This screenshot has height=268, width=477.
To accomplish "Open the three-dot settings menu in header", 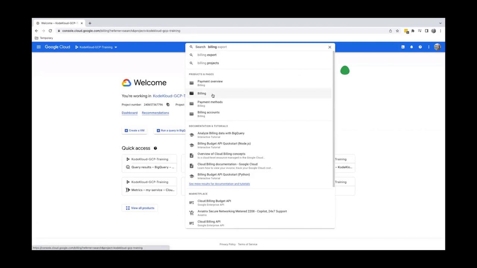I will (429, 47).
